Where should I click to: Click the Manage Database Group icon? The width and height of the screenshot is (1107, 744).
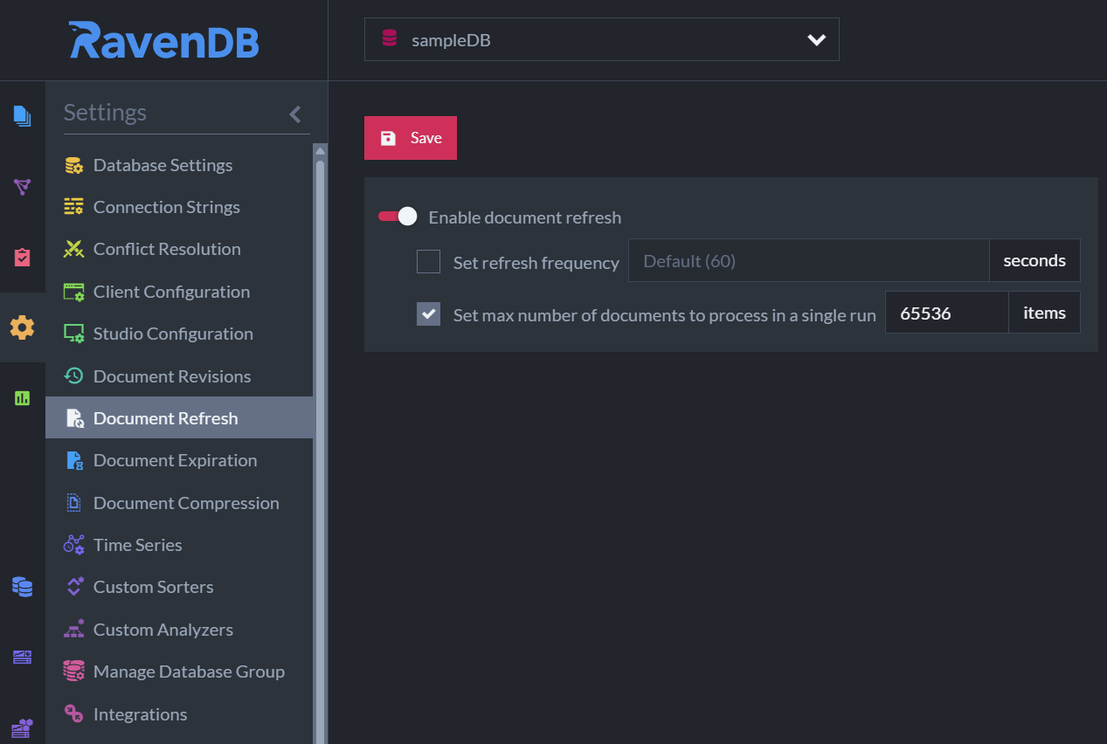click(74, 672)
